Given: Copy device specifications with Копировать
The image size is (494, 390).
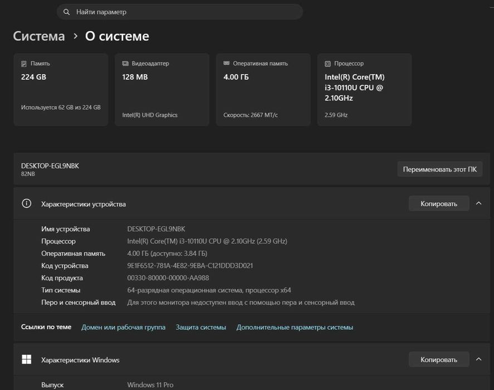Looking at the screenshot, I should (439, 204).
